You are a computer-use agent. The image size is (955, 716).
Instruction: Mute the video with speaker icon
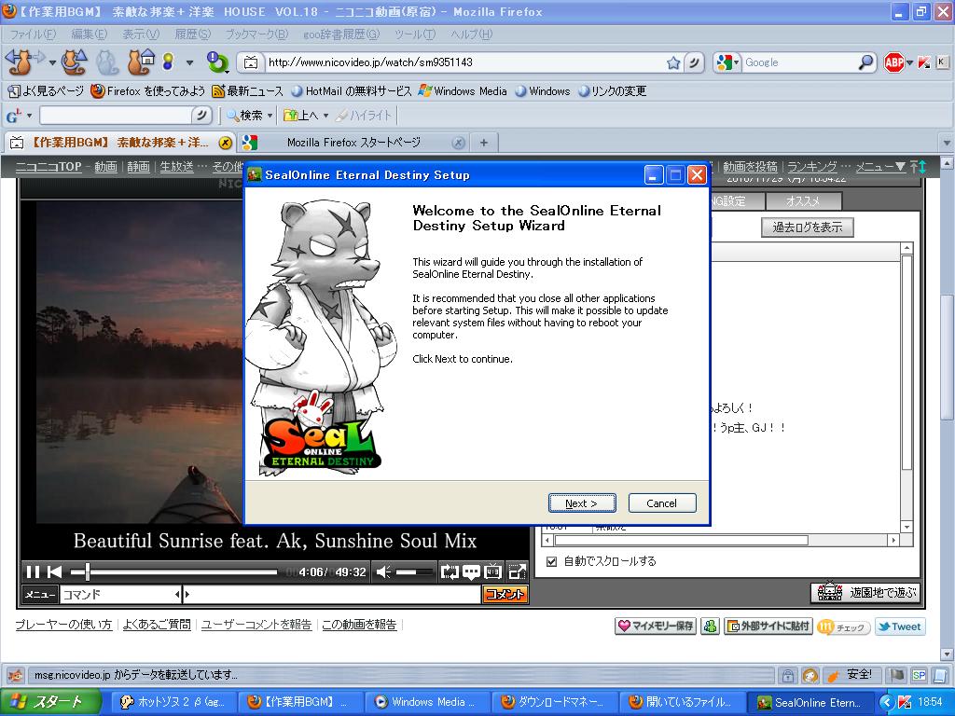[x=383, y=571]
